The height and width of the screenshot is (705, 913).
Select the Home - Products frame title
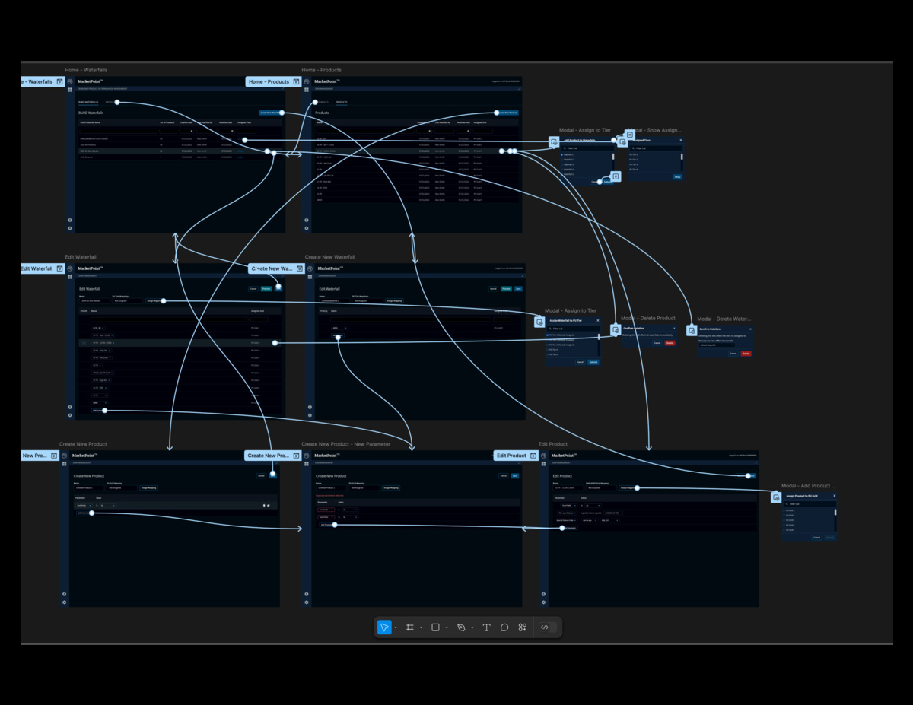tap(321, 70)
